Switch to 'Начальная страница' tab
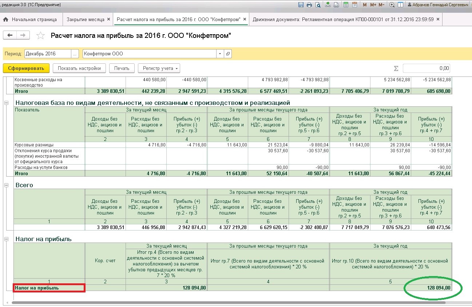Image resolution: width=472 pixels, height=307 pixels. [31, 19]
